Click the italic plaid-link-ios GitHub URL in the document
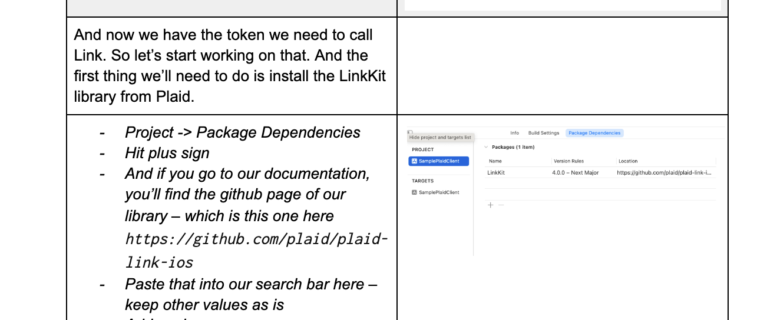 coord(256,250)
